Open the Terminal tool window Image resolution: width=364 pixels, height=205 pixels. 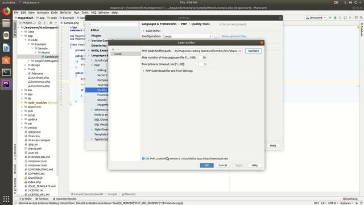(x=42, y=199)
